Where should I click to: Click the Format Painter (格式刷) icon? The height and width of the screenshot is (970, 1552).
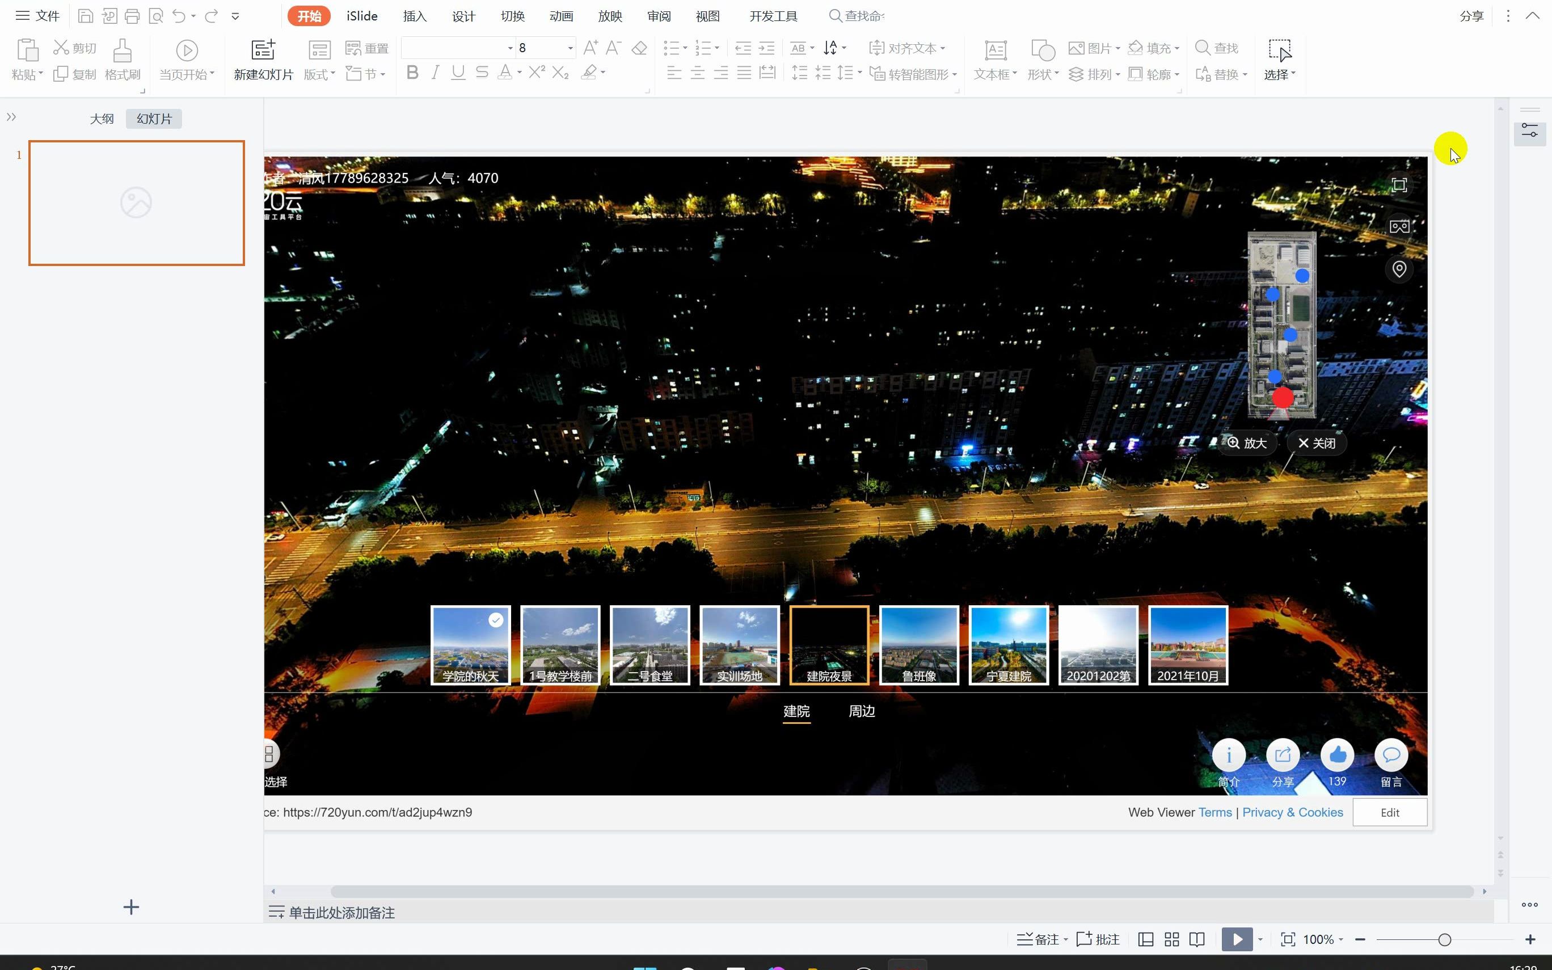pos(122,50)
